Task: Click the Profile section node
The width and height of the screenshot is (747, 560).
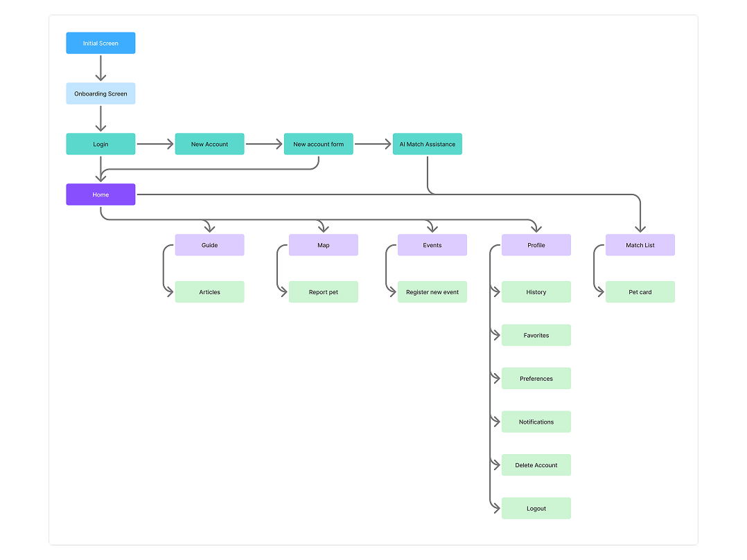Action: pyautogui.click(x=536, y=245)
